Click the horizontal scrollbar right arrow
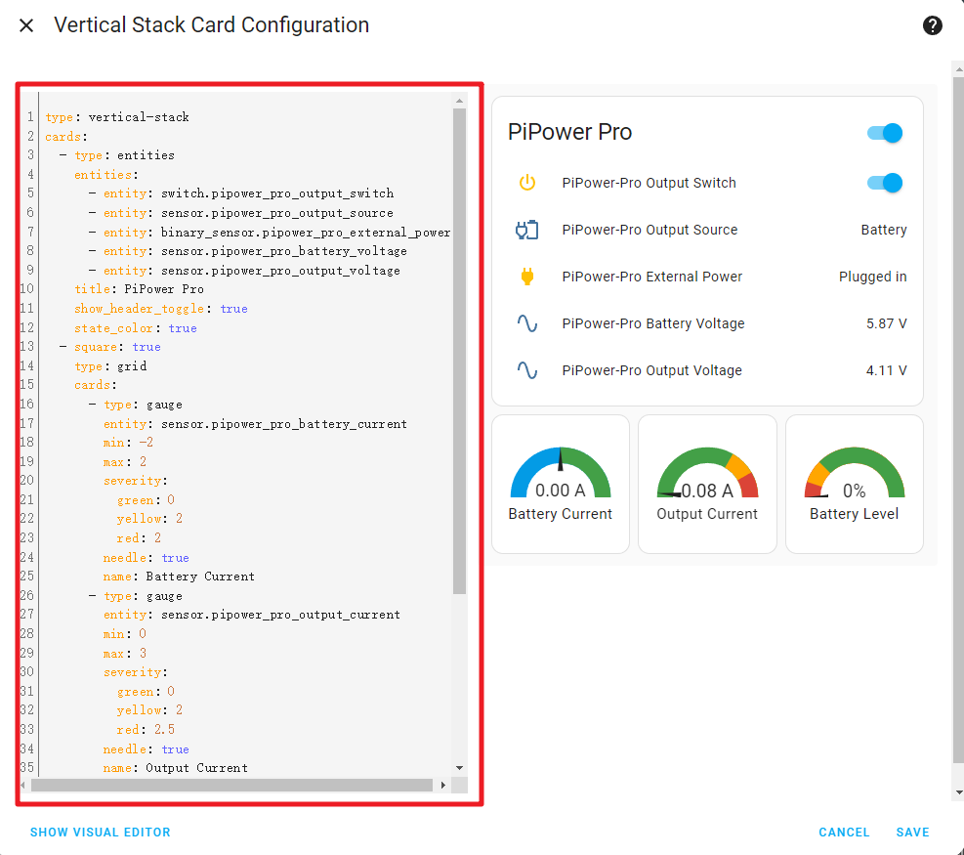 pyautogui.click(x=442, y=785)
